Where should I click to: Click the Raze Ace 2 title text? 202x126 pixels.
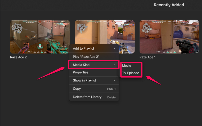tap(18, 57)
